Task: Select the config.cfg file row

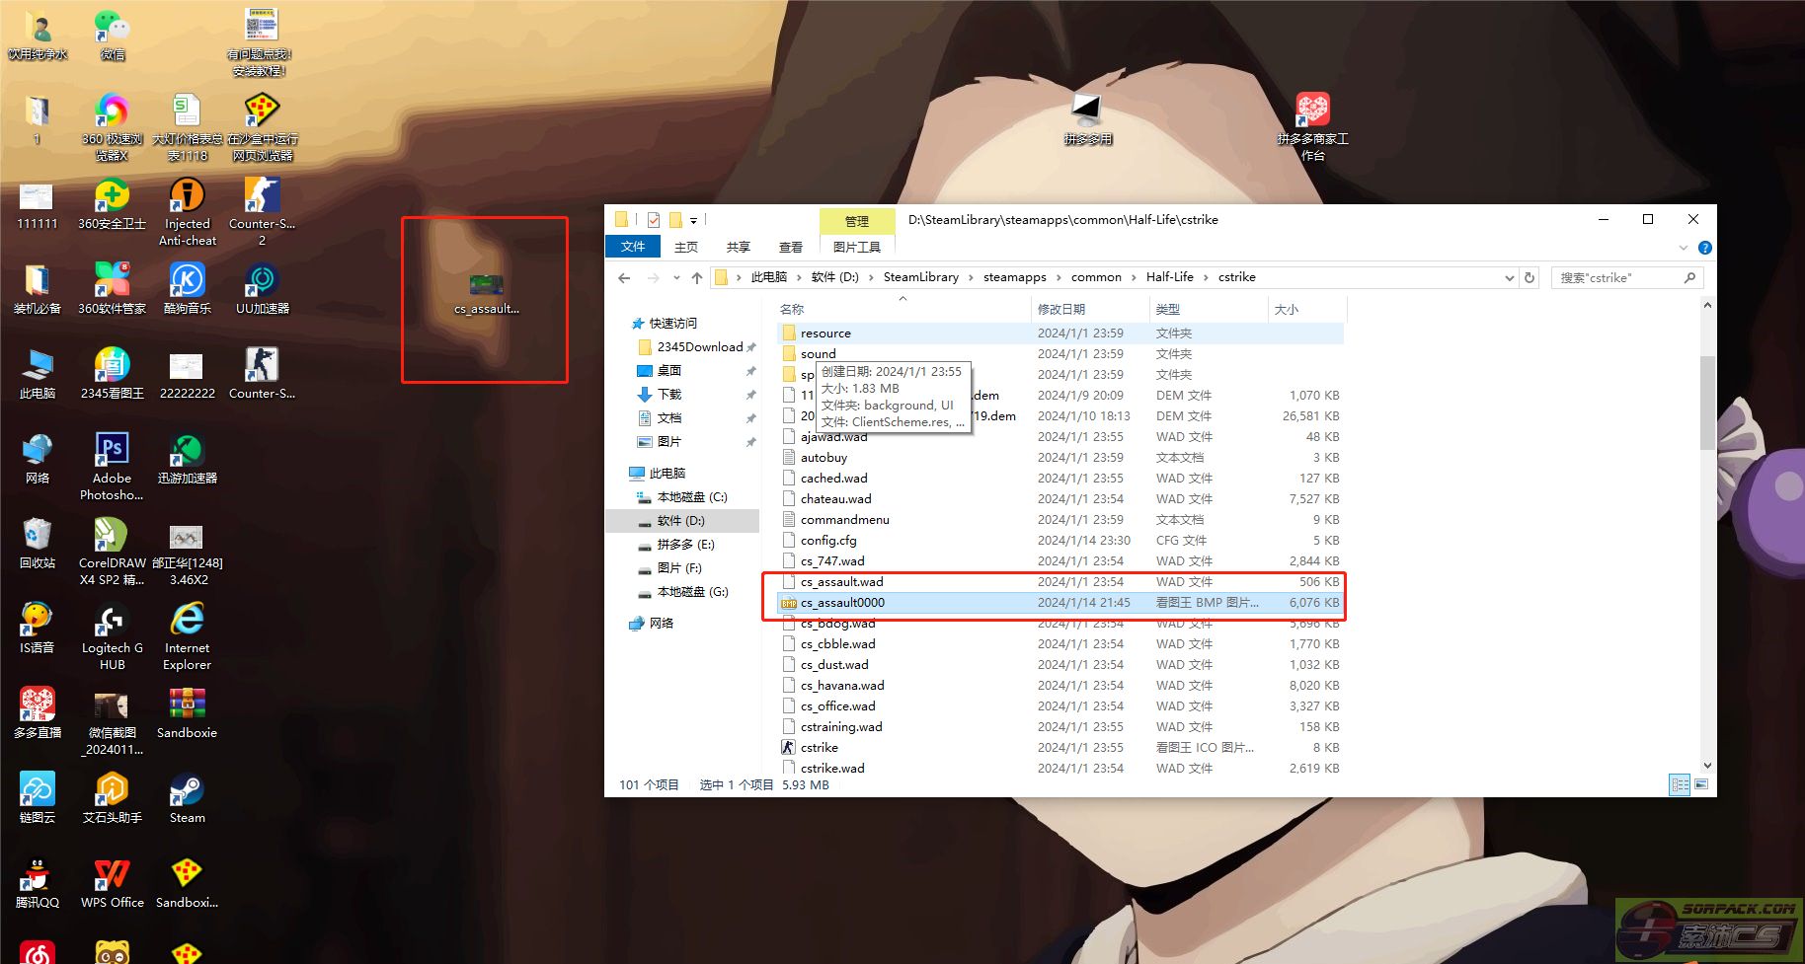Action: [1059, 541]
